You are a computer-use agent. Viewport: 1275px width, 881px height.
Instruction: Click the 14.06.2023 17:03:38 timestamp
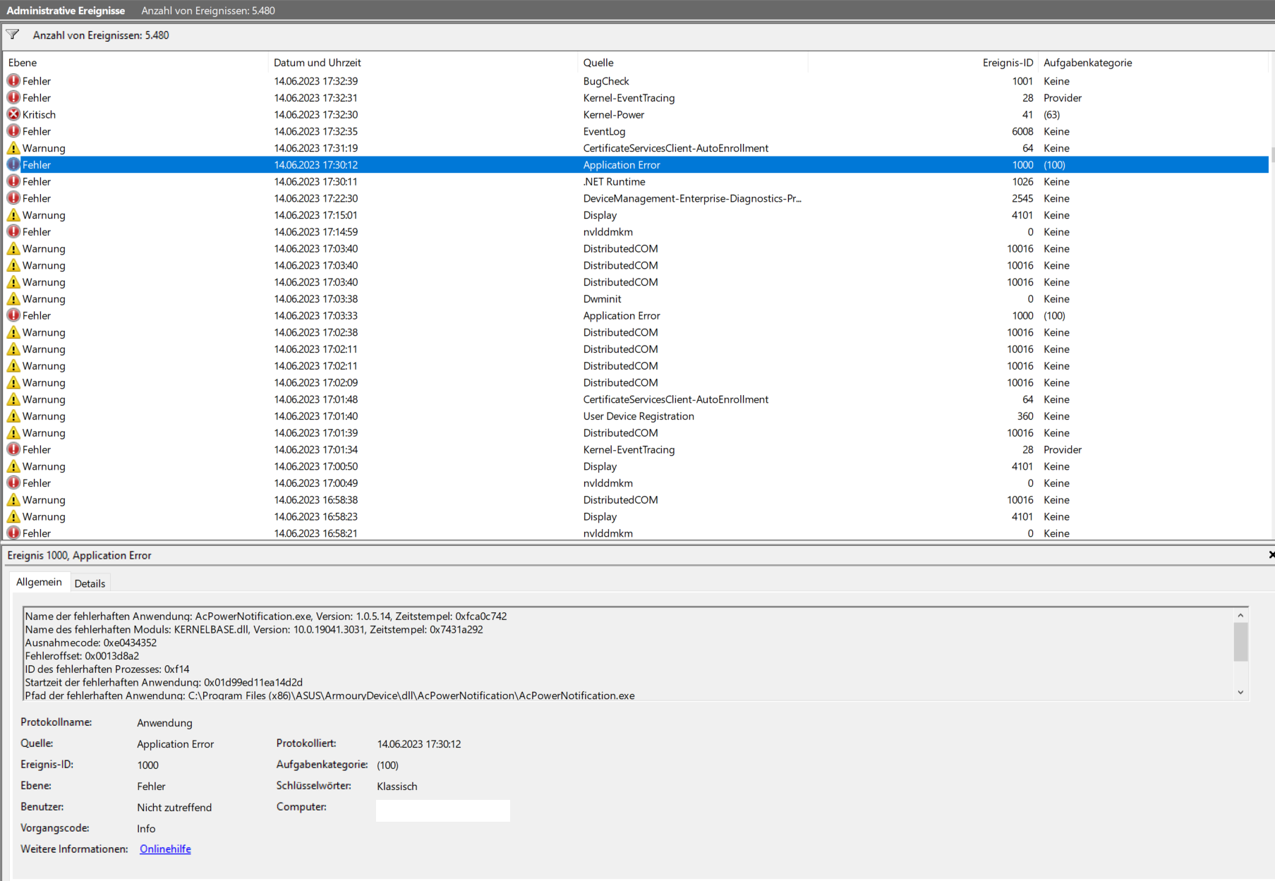pos(316,299)
